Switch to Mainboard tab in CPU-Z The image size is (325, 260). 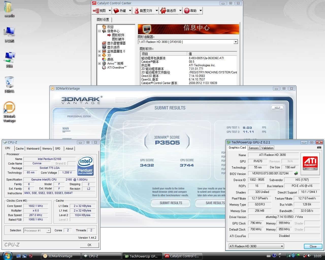click(33, 149)
